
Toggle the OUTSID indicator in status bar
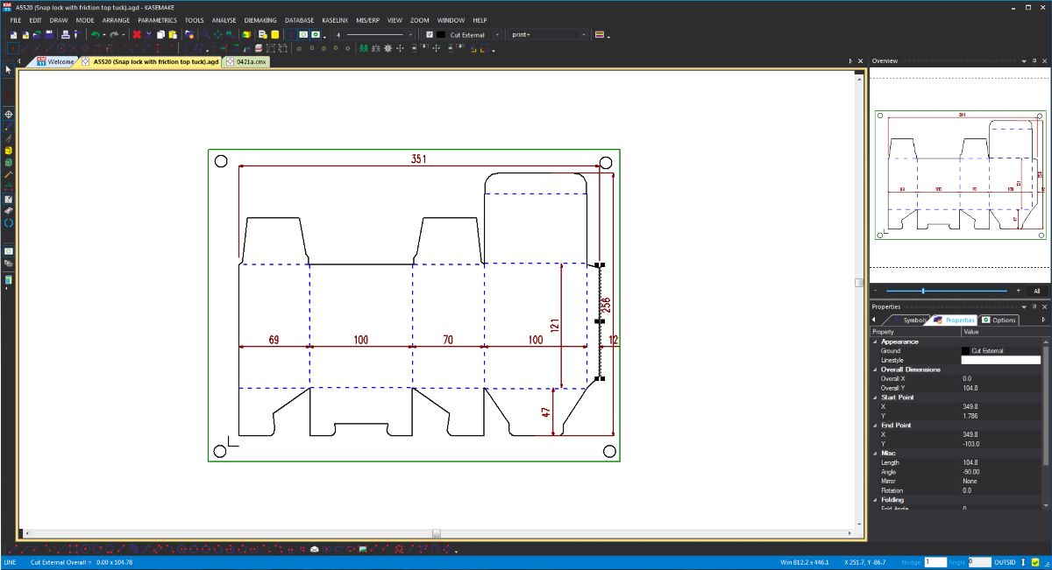pos(1005,561)
